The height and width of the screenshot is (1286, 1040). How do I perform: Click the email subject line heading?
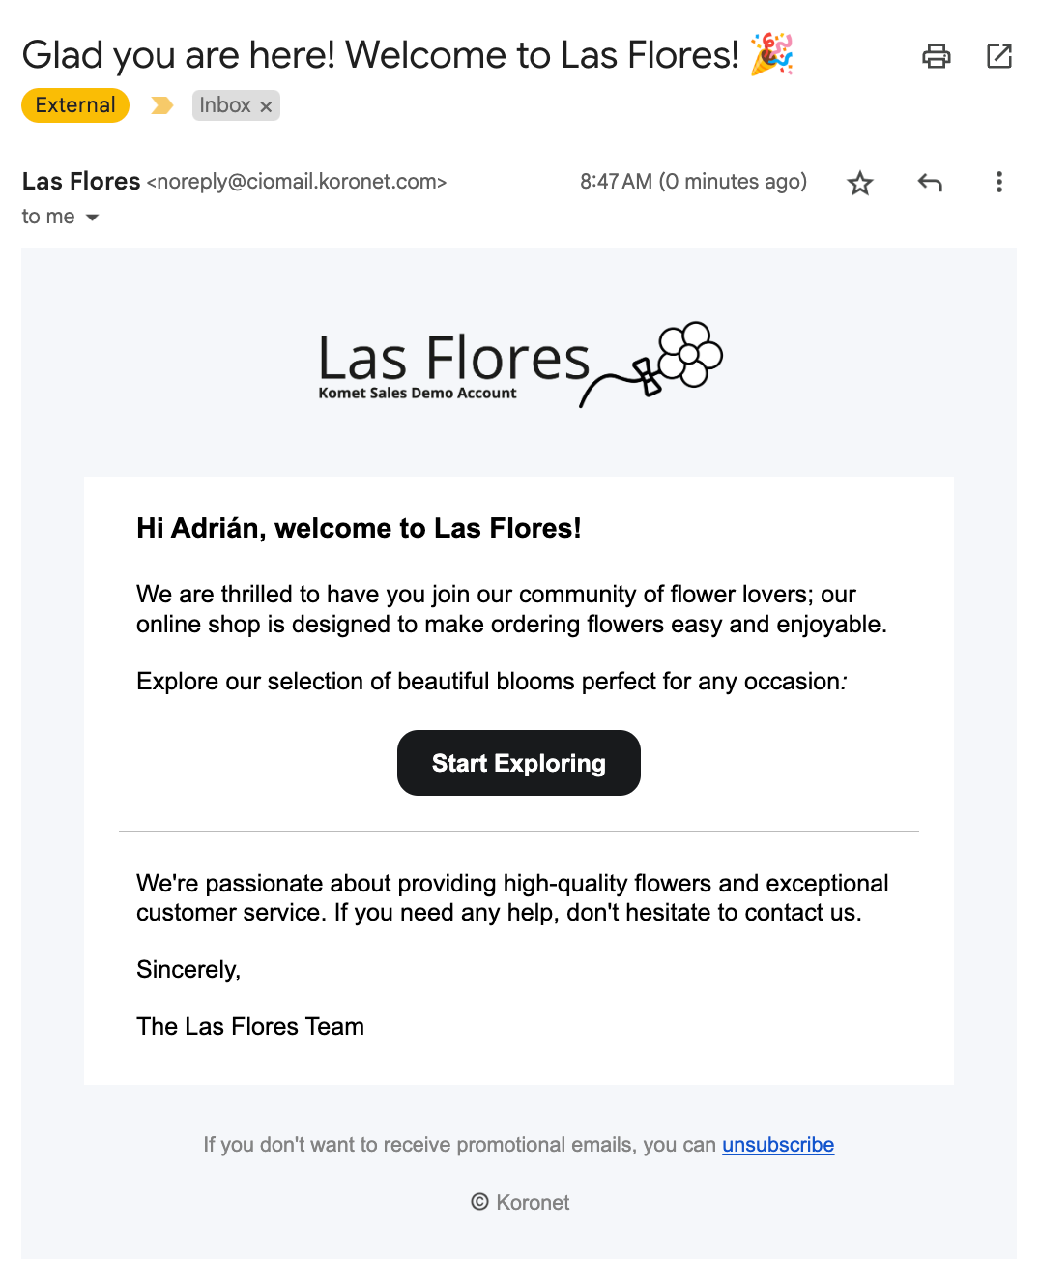click(x=380, y=55)
